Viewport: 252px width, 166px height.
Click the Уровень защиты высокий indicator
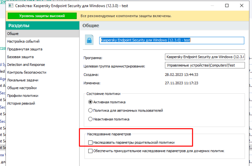coord(42,16)
